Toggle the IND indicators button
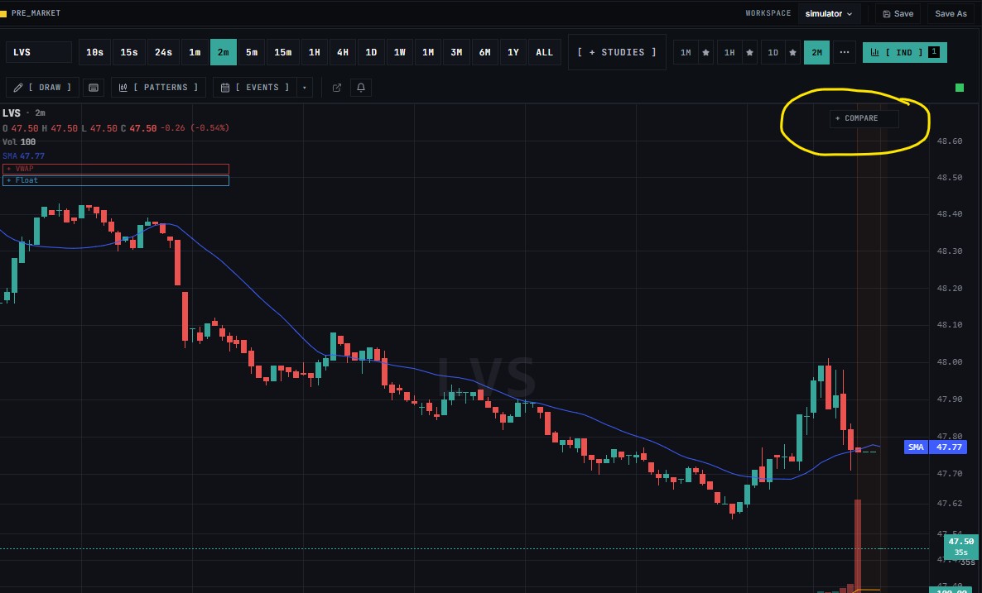Screen dimensions: 982x593 click(904, 53)
